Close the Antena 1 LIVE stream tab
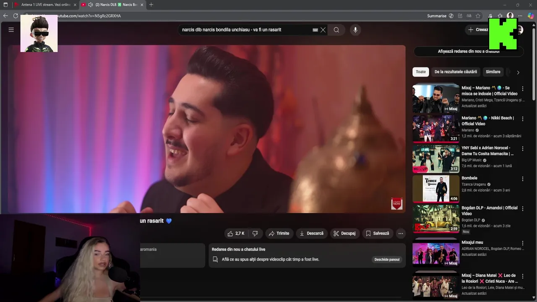The height and width of the screenshot is (302, 537). [x=75, y=5]
